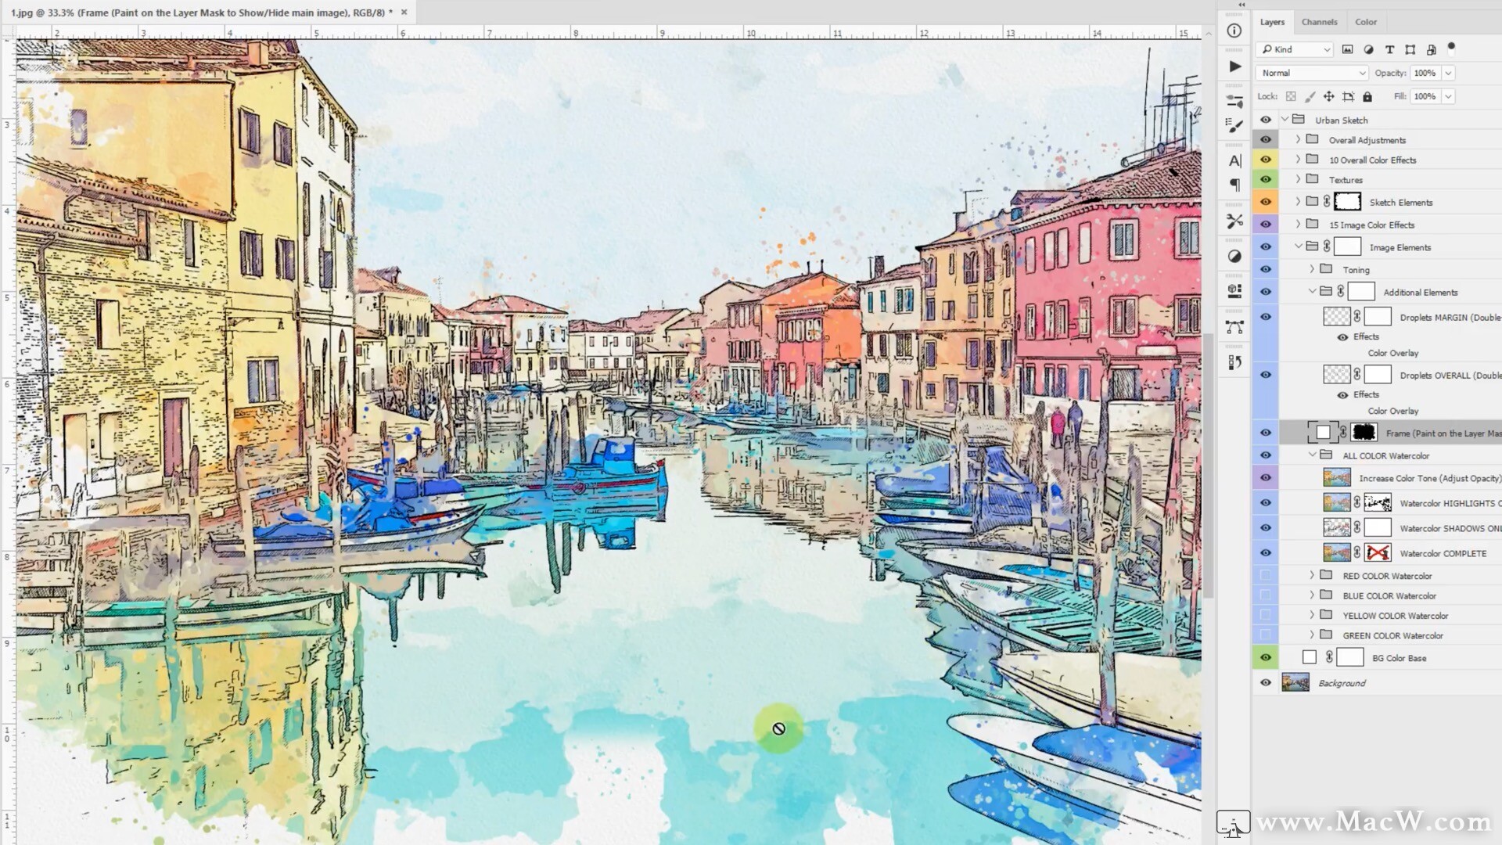Click the Frame layer mask thumbnail
Viewport: 1502px width, 845px height.
pos(1364,433)
